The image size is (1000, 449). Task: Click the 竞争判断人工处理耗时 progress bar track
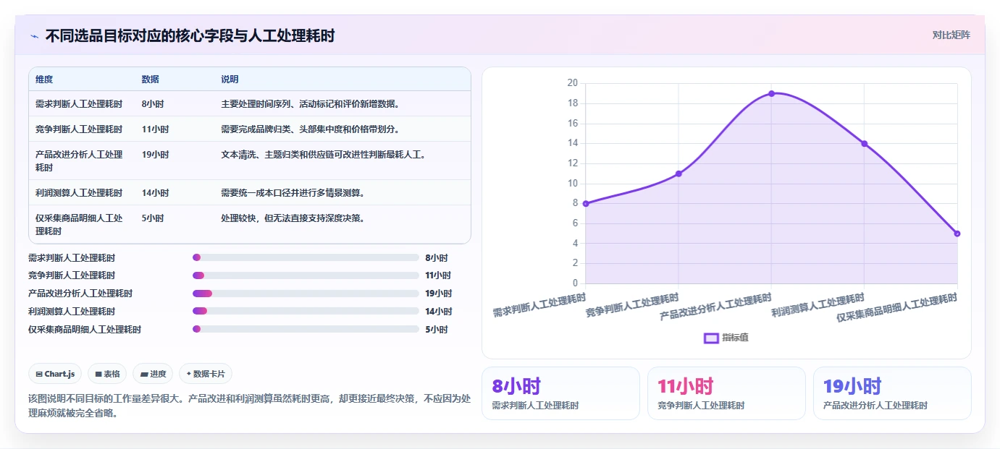306,275
